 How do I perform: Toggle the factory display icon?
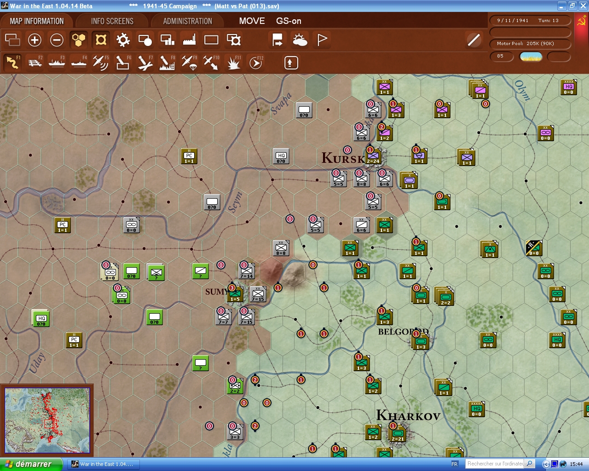tap(189, 40)
